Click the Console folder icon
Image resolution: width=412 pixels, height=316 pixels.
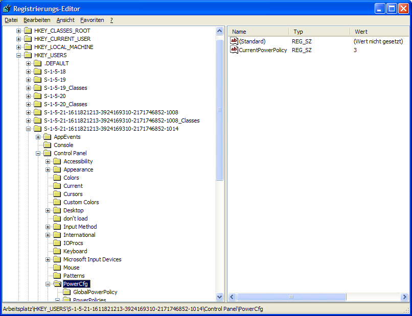tap(48, 145)
